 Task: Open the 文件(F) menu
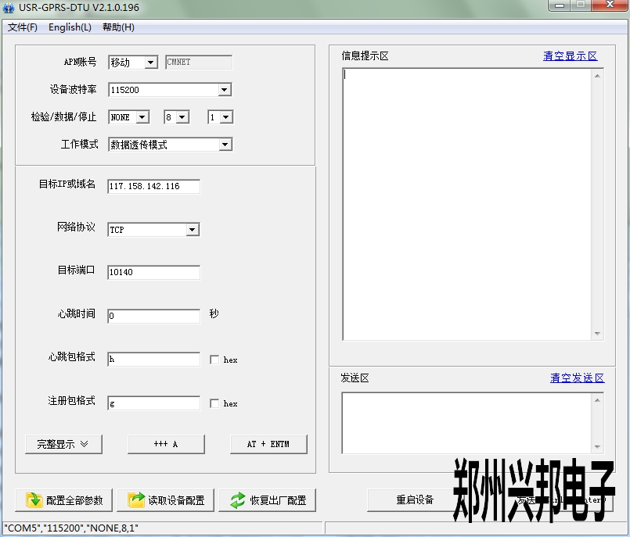click(x=23, y=27)
